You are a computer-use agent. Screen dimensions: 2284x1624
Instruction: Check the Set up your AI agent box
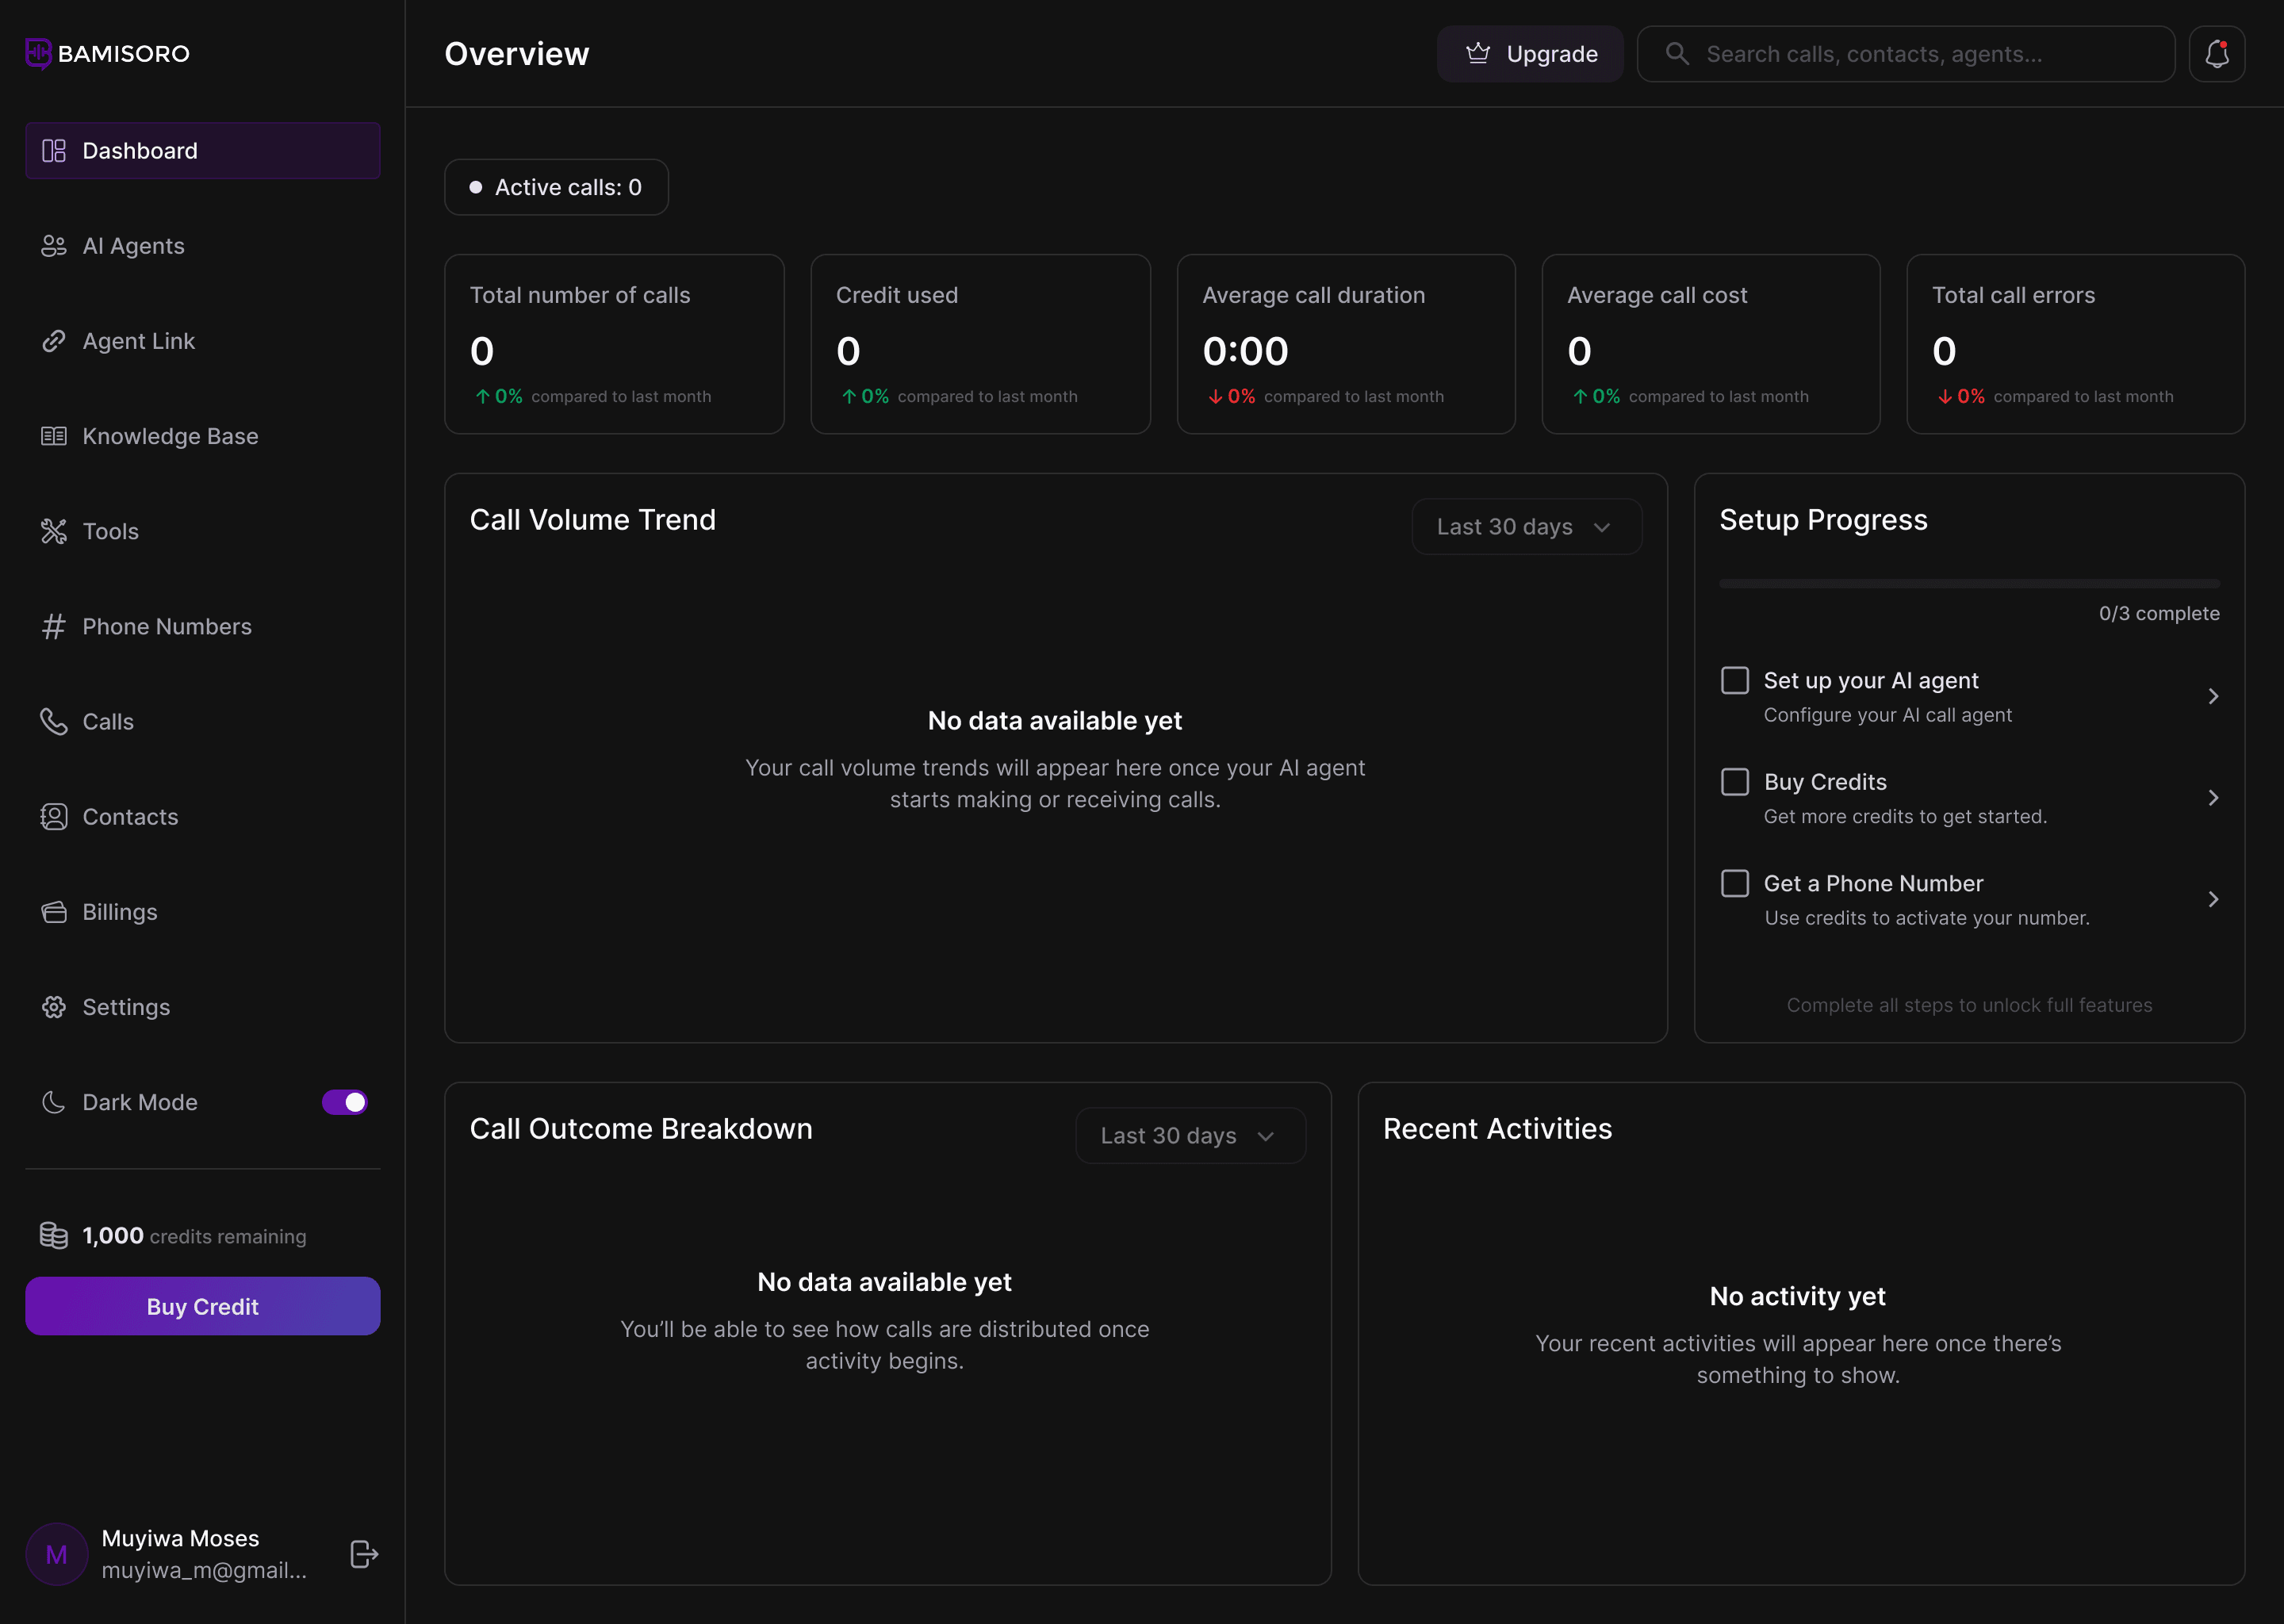[x=1735, y=680]
